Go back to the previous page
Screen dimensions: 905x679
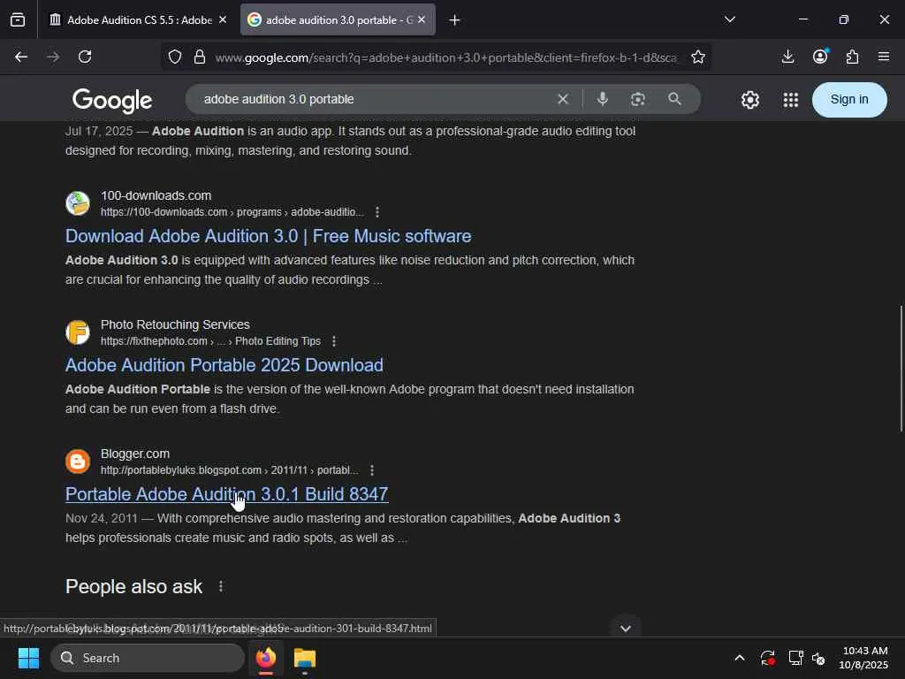click(21, 57)
